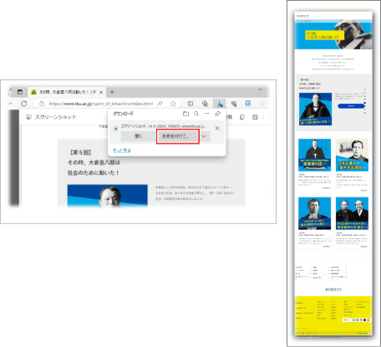
Task: Add page to favorites with star icon
Action: coord(173,104)
